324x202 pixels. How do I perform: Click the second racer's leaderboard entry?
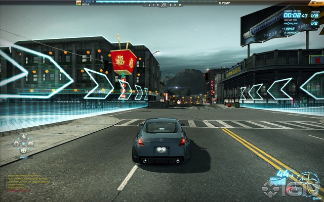point(292,33)
